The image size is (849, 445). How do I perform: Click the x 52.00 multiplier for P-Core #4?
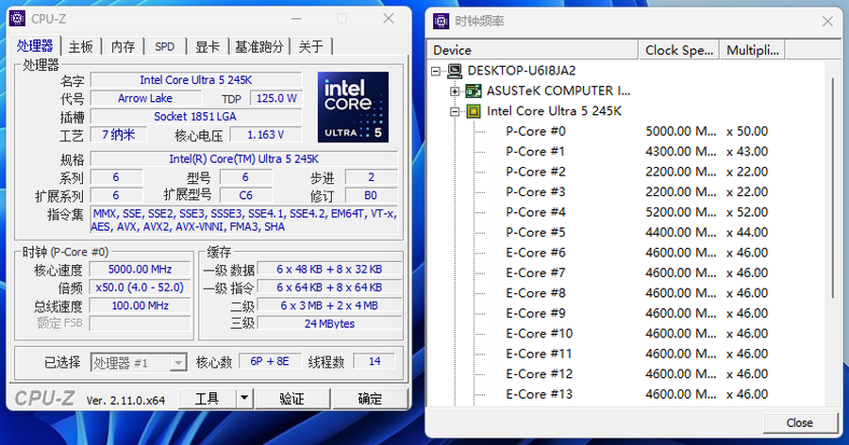747,212
